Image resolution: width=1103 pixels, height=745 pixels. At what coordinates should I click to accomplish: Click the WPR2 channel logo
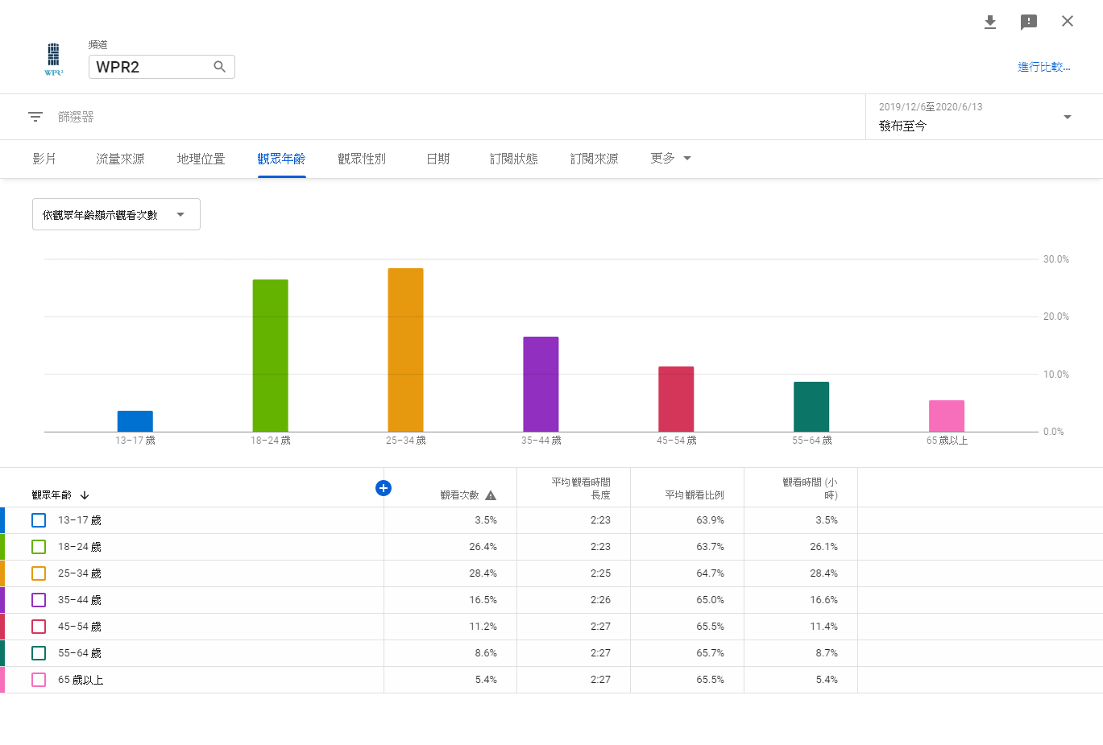[53, 59]
